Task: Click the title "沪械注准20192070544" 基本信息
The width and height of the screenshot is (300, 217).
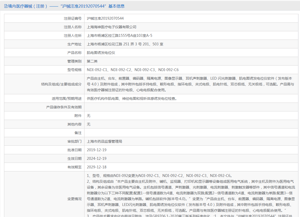Action: click(93, 6)
